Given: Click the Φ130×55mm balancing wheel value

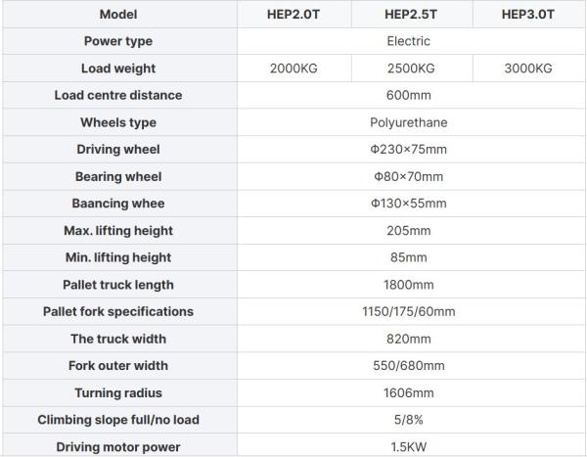Looking at the screenshot, I should tap(408, 204).
